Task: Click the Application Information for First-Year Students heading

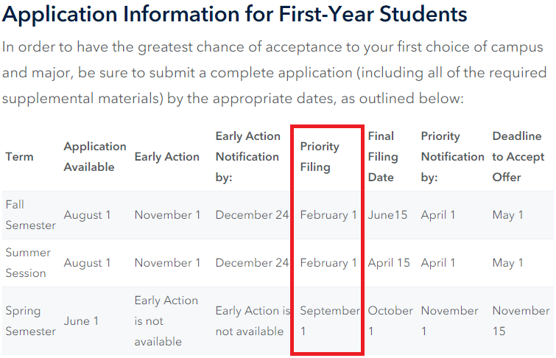Action: point(234,14)
